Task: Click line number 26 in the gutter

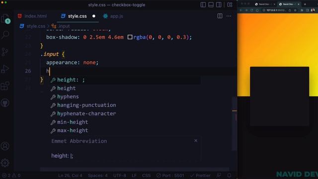Action: [x=28, y=71]
